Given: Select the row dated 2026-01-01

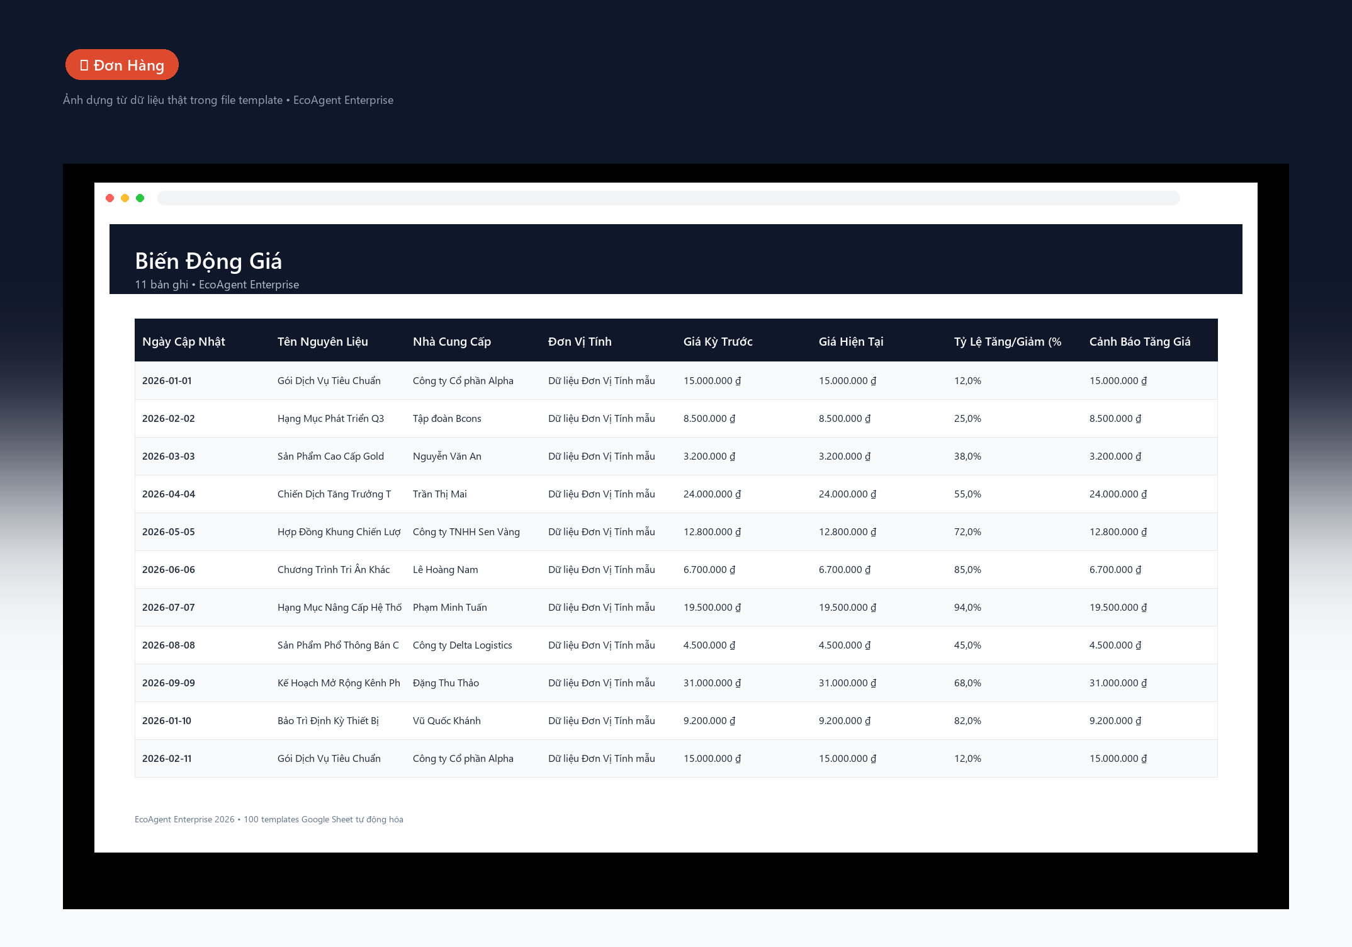Looking at the screenshot, I should pyautogui.click(x=676, y=381).
